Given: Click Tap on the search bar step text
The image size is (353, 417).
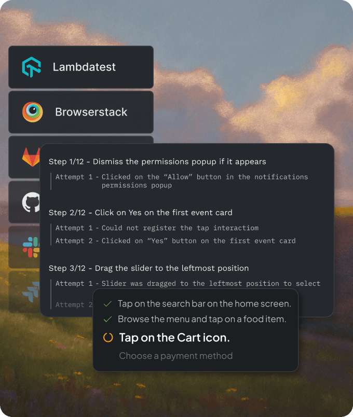Looking at the screenshot, I should 205,304.
